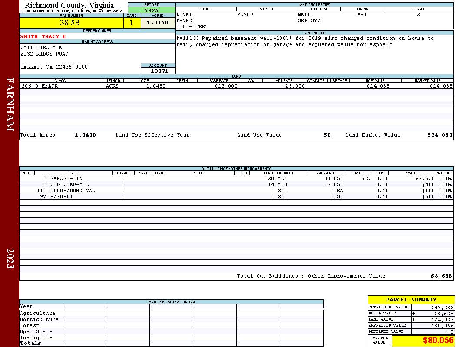This screenshot has height=347, width=456.
Task: Click use value $24,035 in land row
Action: pyautogui.click(x=378, y=86)
